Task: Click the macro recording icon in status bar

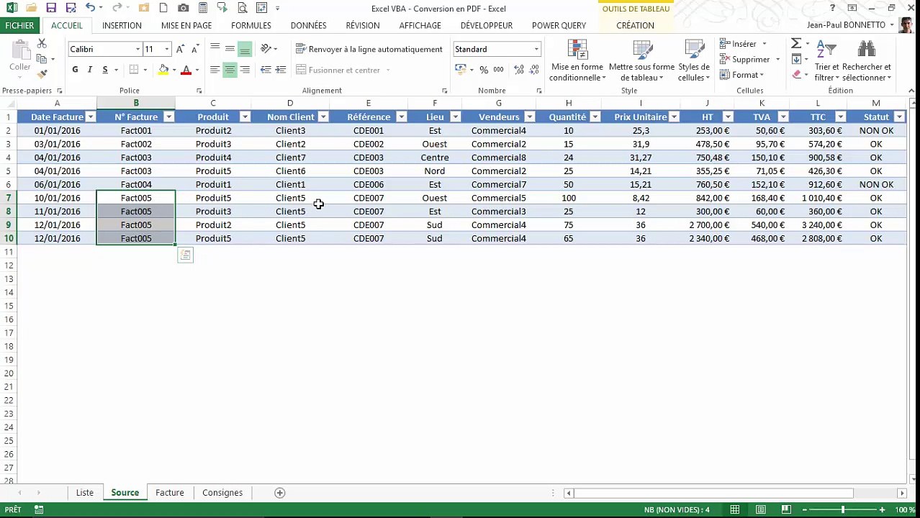Action: 39,510
